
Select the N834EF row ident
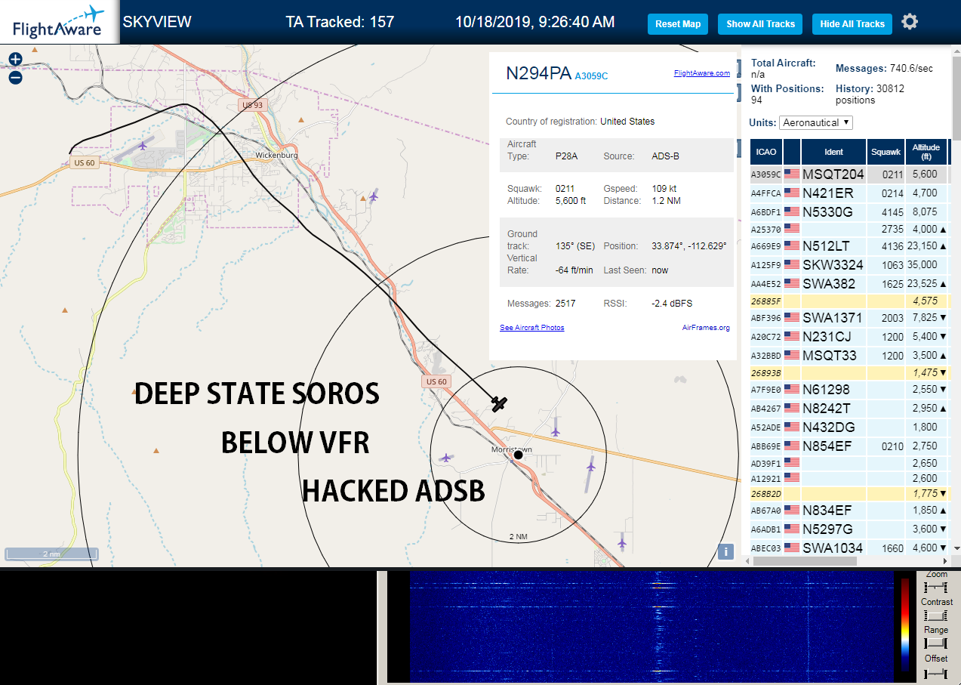827,511
